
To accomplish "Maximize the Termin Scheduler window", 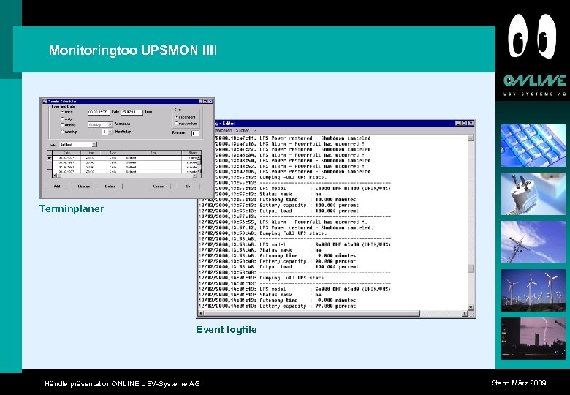I will [x=205, y=102].
